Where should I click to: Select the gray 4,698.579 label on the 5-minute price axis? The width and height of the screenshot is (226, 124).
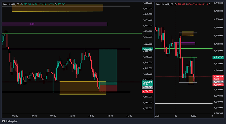(x=147, y=87)
